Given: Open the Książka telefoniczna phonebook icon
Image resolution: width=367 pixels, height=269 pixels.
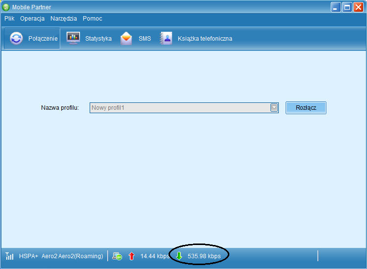Looking at the screenshot, I should click(166, 38).
